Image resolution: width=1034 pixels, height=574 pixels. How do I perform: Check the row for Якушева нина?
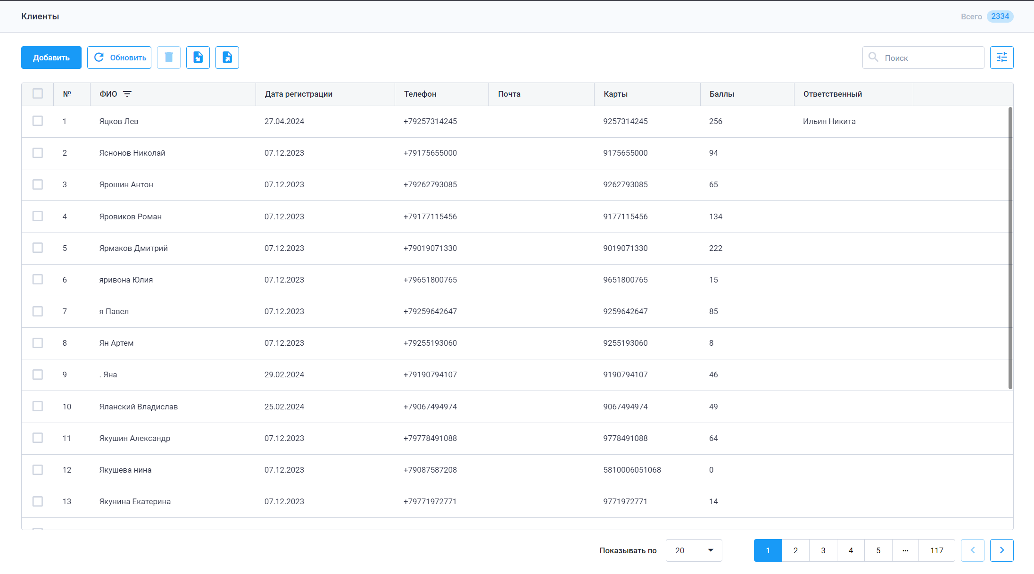(38, 470)
